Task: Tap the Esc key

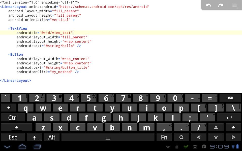Action: (x=13, y=137)
